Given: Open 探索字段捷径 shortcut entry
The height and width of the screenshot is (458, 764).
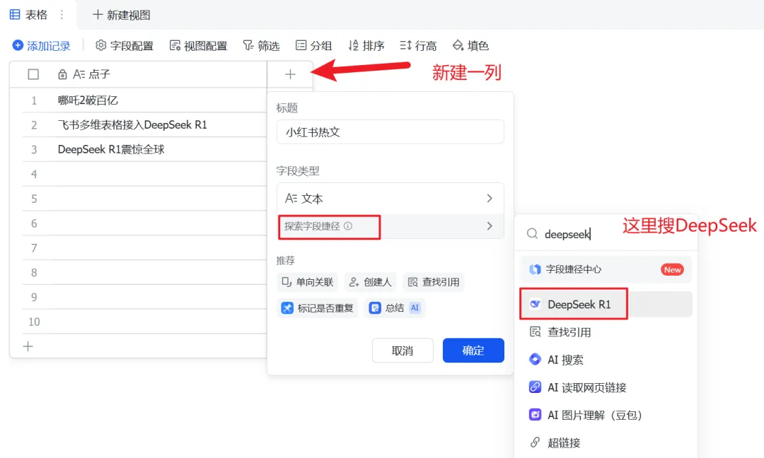Looking at the screenshot, I should (390, 226).
